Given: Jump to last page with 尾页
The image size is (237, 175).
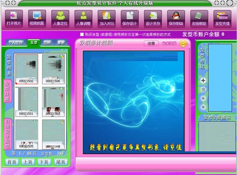Looking at the screenshot, I should [x=60, y=162].
